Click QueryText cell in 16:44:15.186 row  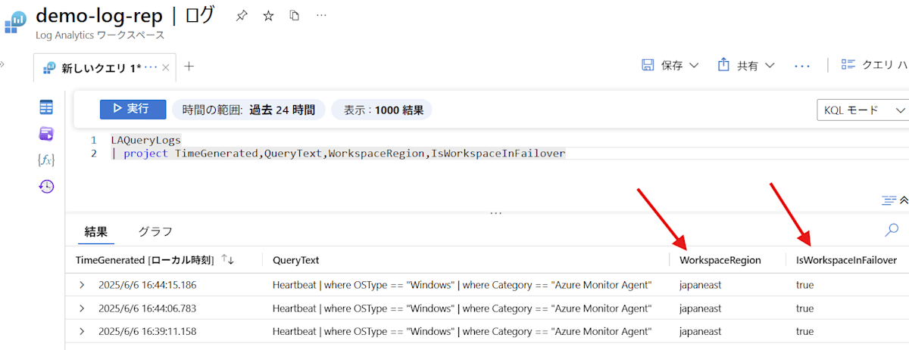462,285
